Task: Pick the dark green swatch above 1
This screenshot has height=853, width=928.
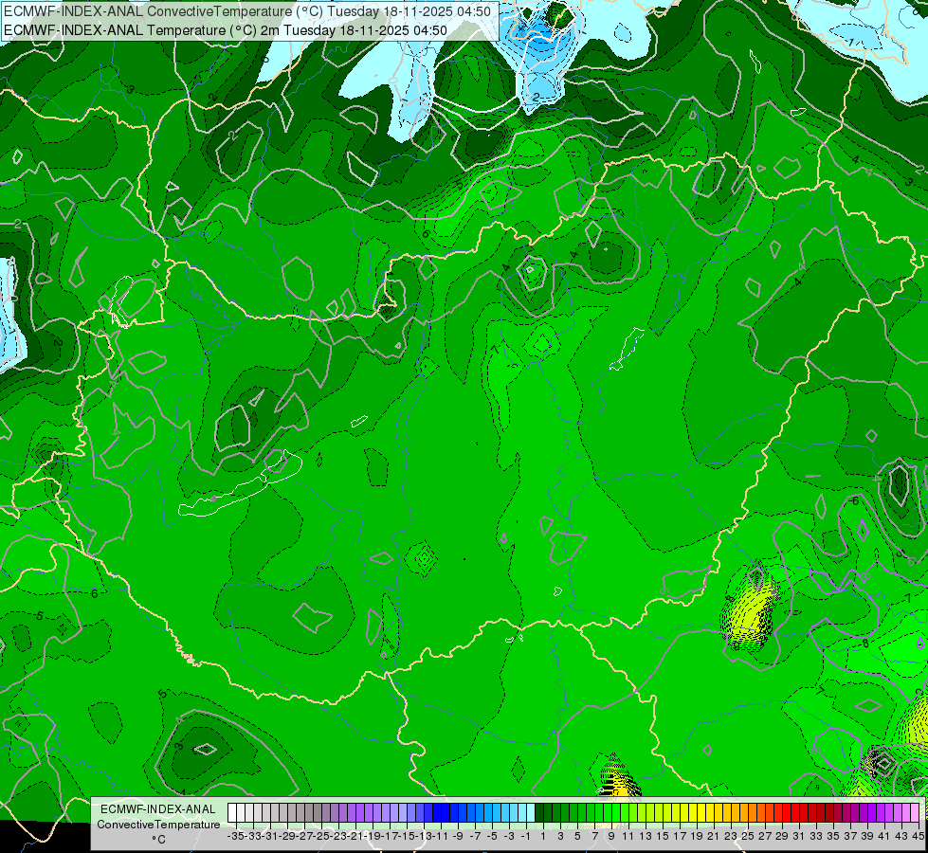Action: 539,813
